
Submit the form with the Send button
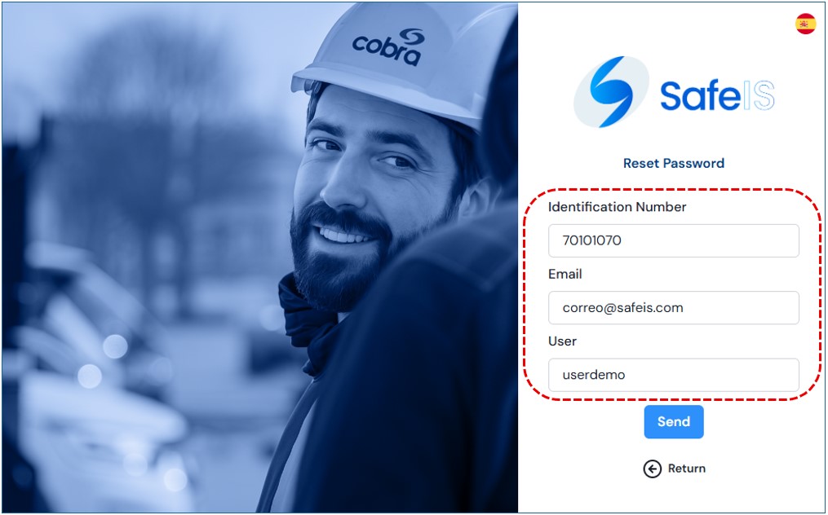tap(673, 421)
